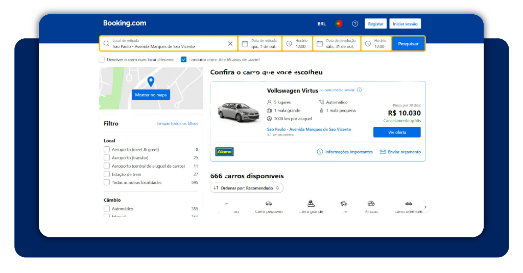Viewport: 523px width, 273px height.
Task: Enable Devolver o carro num local diferente
Action: click(102, 60)
